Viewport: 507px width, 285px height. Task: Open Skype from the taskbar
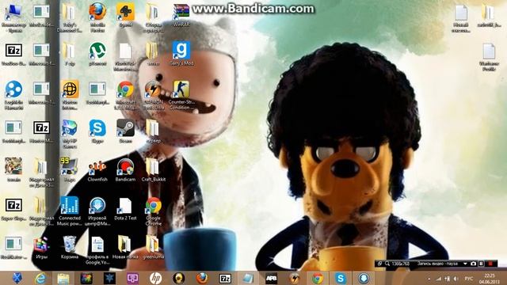click(341, 278)
